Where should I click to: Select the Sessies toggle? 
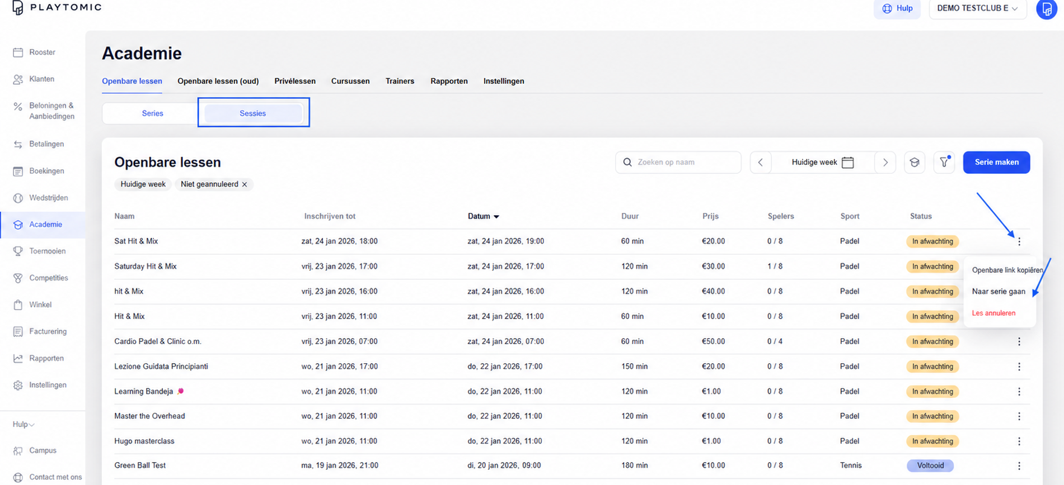(x=253, y=113)
